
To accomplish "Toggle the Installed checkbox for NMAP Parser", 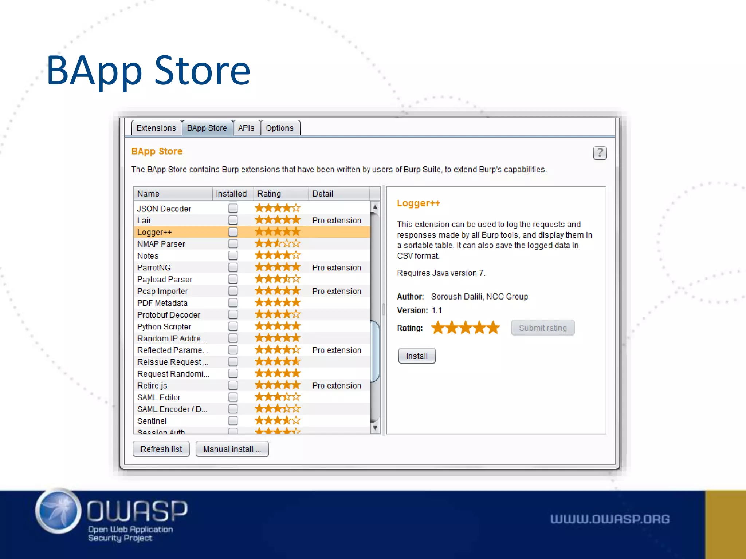I will click(x=233, y=243).
